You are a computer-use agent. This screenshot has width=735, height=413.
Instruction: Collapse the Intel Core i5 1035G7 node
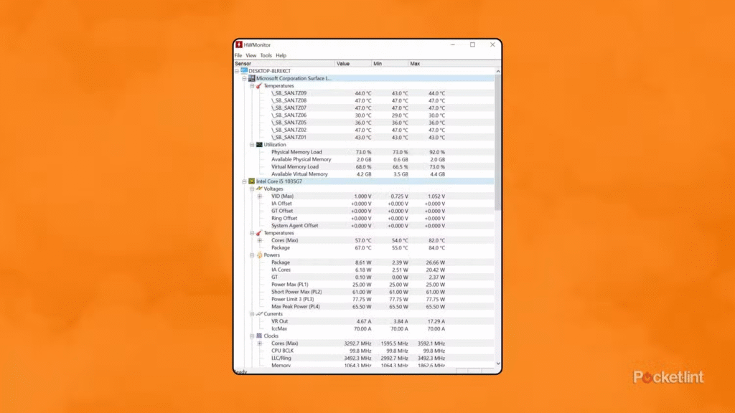(245, 181)
